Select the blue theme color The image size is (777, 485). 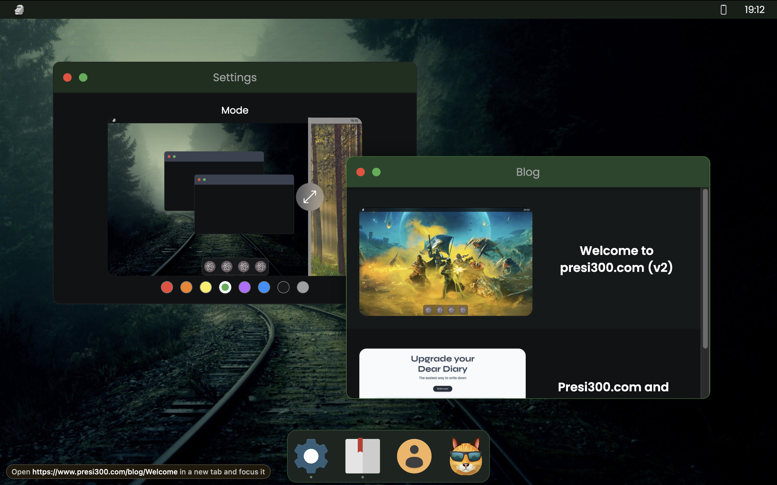[264, 287]
